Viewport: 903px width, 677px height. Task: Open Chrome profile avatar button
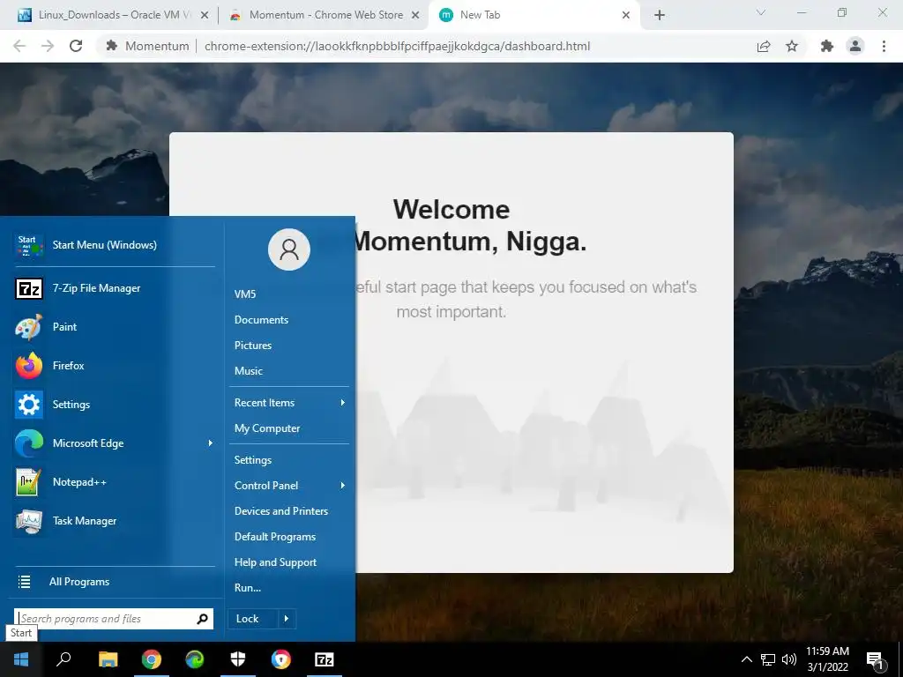click(855, 46)
